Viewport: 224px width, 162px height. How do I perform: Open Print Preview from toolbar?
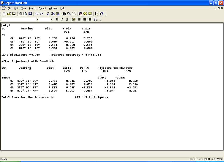pyautogui.click(x=25, y=14)
